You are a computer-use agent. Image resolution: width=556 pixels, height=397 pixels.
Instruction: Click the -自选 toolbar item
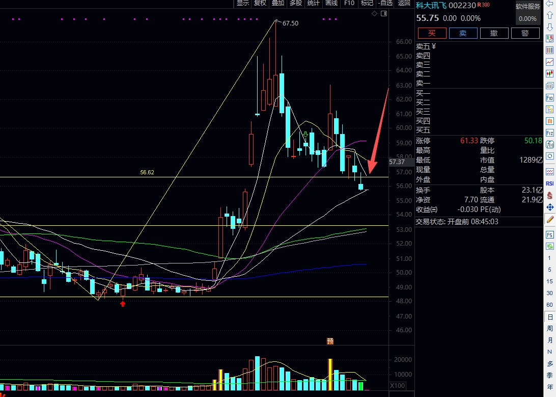point(385,3)
